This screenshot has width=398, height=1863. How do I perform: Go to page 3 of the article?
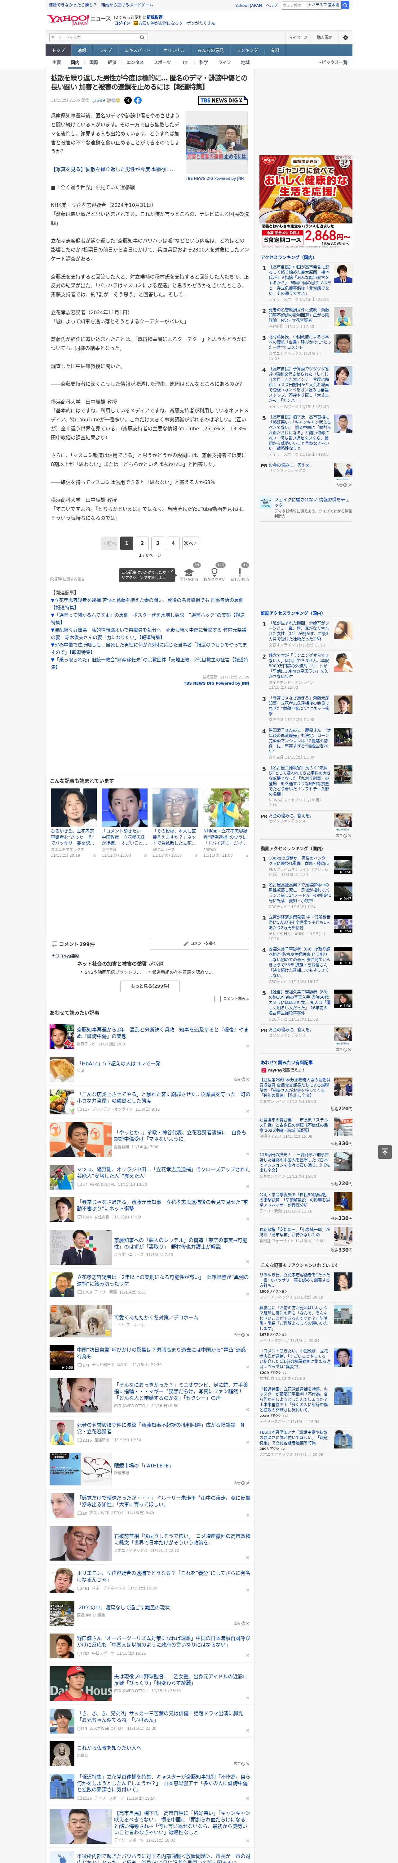(x=157, y=543)
